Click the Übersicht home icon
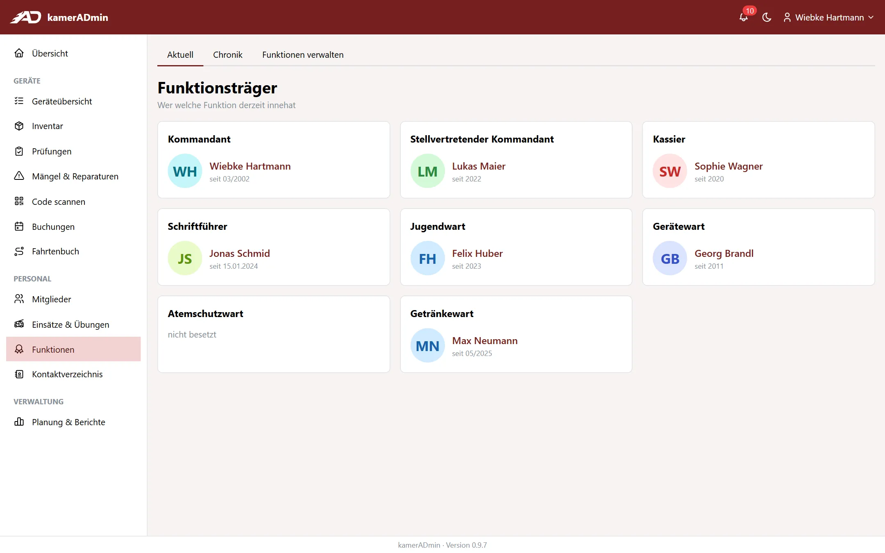The width and height of the screenshot is (885, 553). 19,53
